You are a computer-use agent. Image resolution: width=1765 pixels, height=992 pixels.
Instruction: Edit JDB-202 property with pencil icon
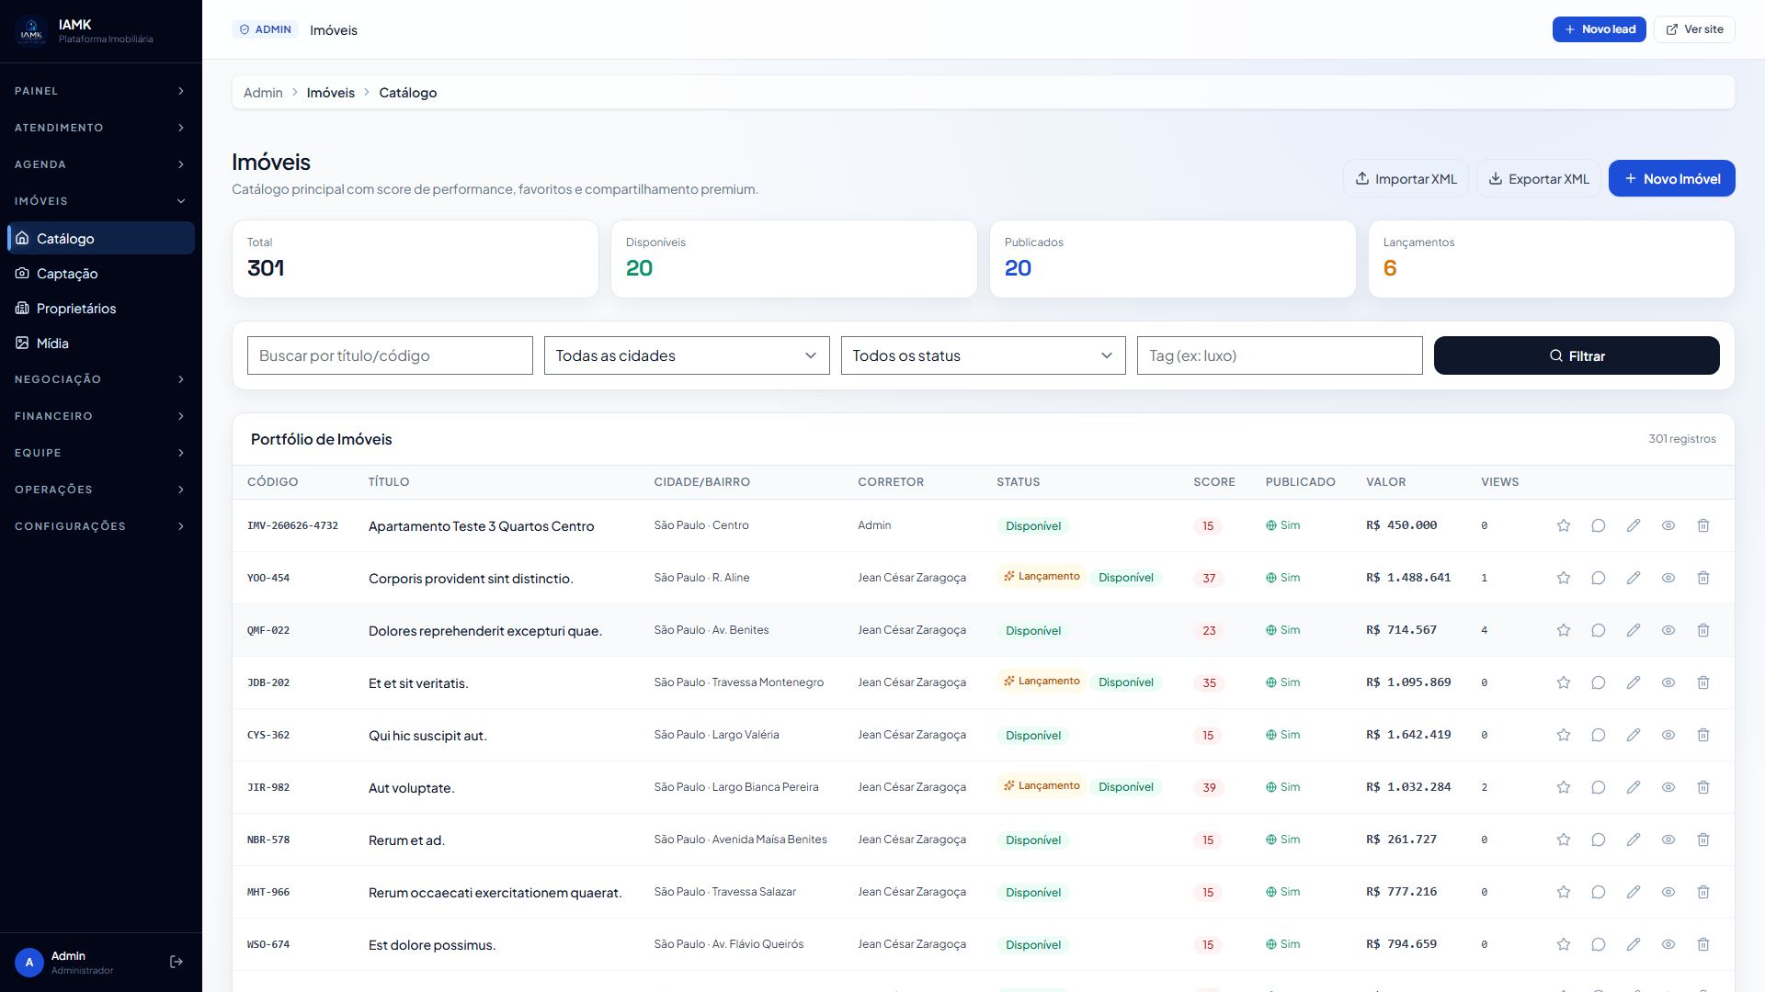pos(1633,682)
